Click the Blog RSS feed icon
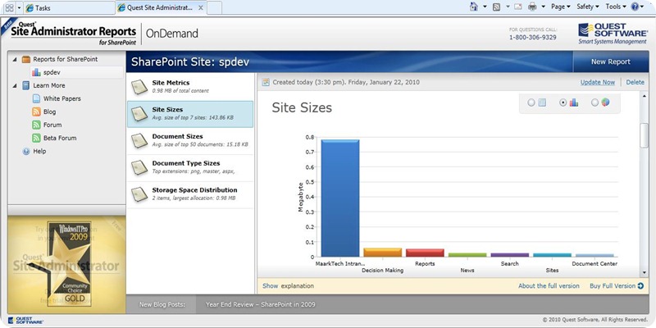The width and height of the screenshot is (656, 328). click(x=36, y=112)
